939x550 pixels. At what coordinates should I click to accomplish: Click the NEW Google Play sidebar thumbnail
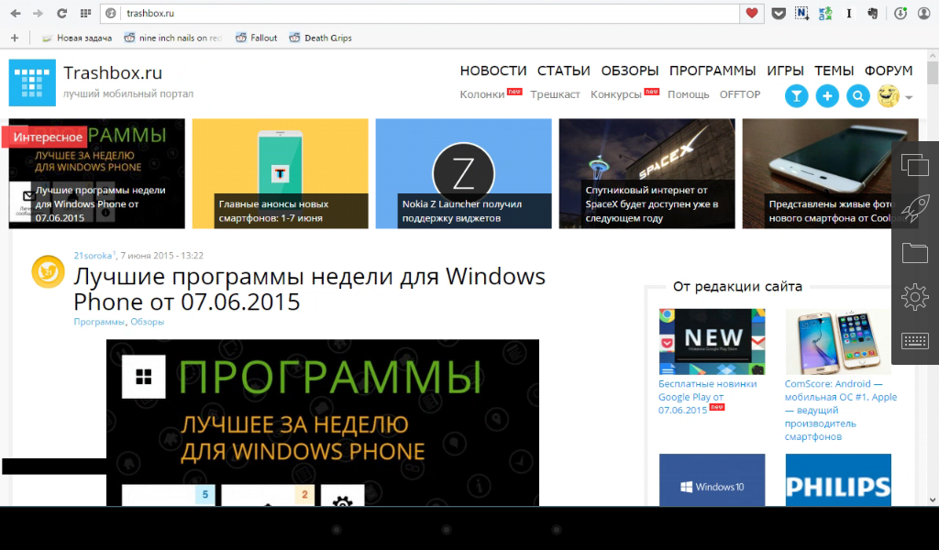pos(712,342)
